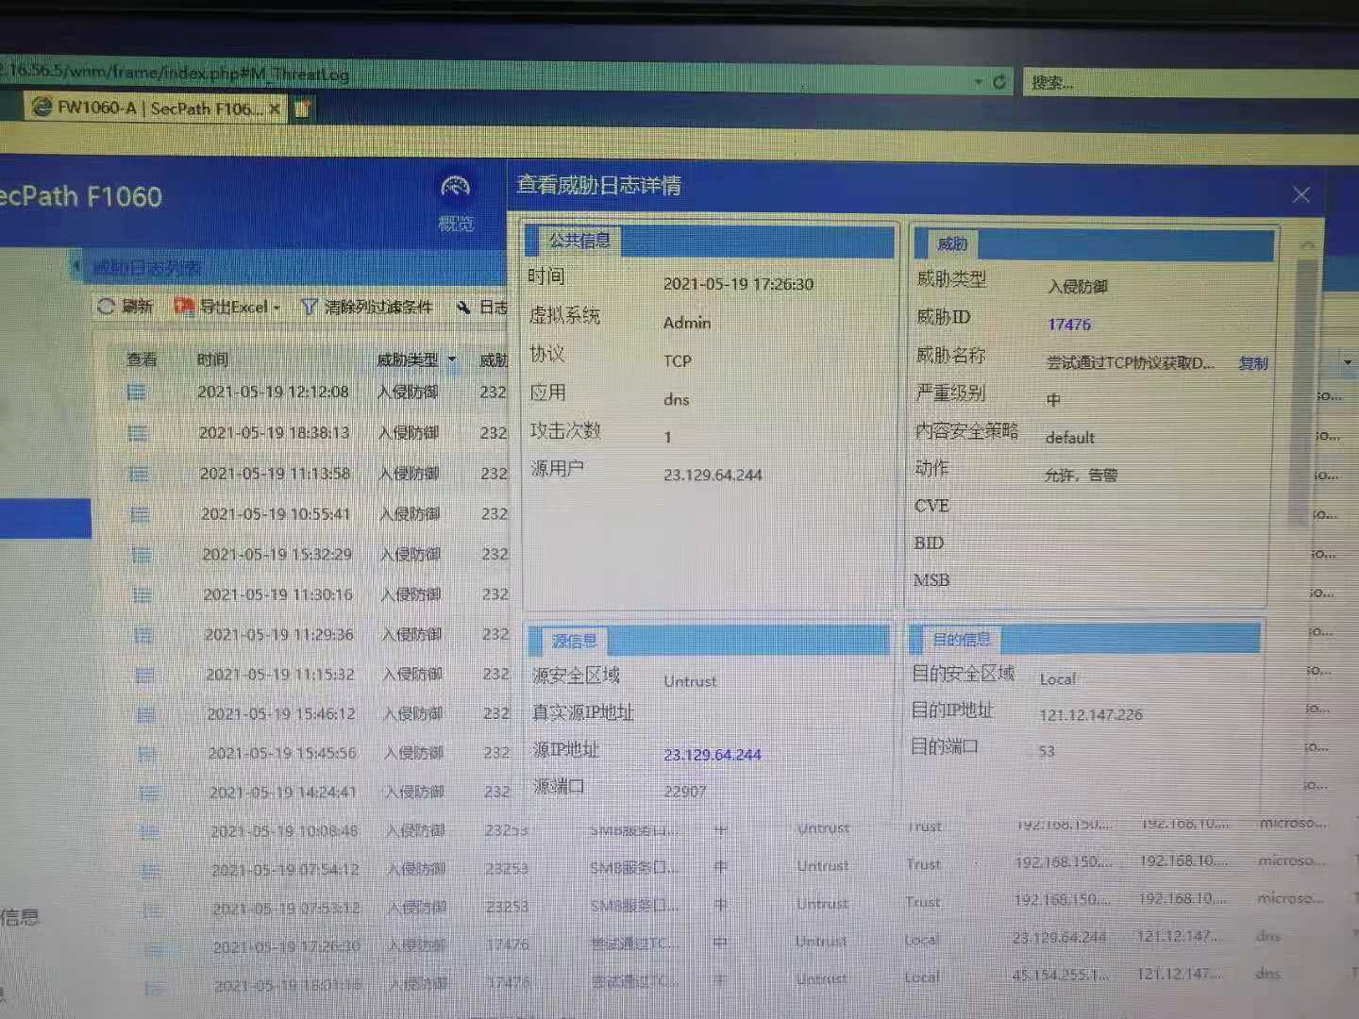Image resolution: width=1359 pixels, height=1019 pixels.
Task: Click the 动作 value 允许，告警
Action: click(x=1081, y=476)
